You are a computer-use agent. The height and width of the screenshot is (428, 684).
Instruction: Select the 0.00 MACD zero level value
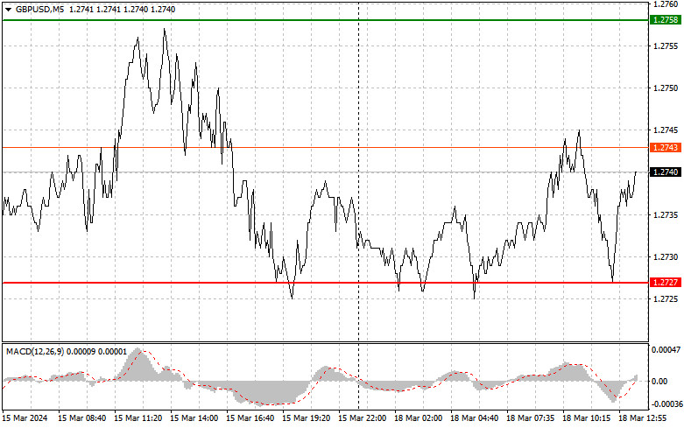coord(659,382)
